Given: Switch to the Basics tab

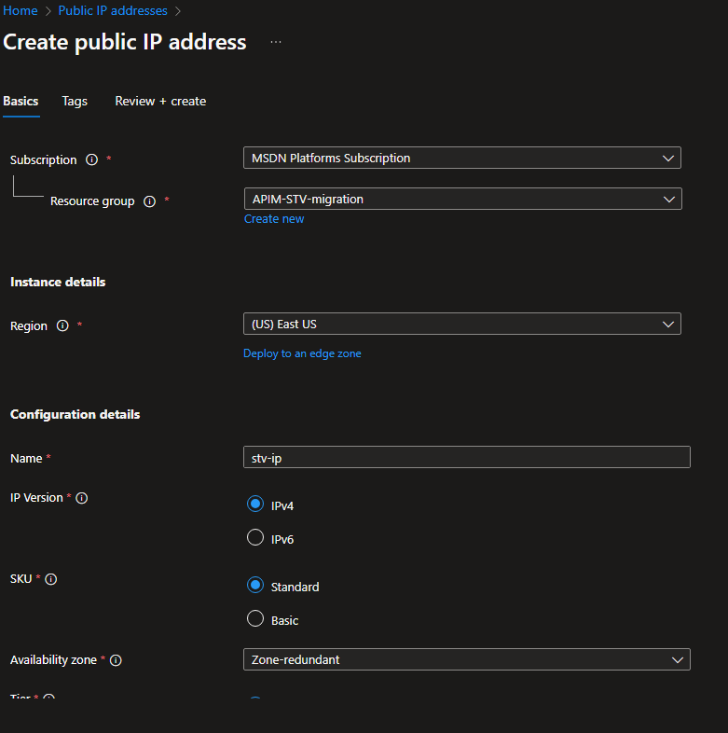Looking at the screenshot, I should pyautogui.click(x=21, y=101).
